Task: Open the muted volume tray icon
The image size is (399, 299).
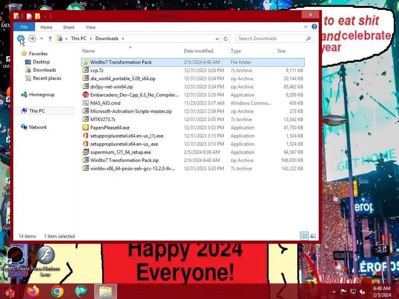Action: [x=362, y=292]
